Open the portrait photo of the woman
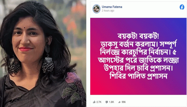Screen dimensions: 187x107 tap(43, 53)
